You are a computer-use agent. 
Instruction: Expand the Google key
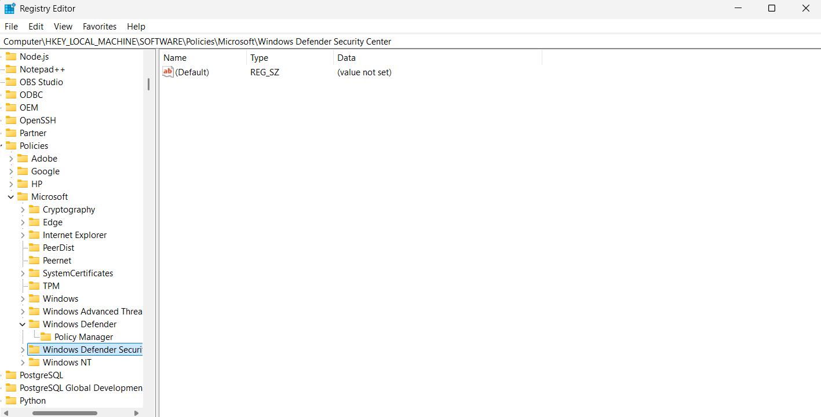[11, 171]
